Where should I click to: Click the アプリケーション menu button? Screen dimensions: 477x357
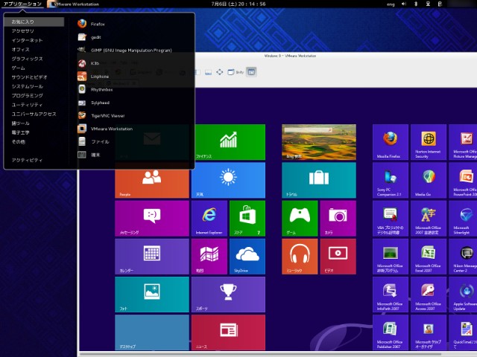22,4
